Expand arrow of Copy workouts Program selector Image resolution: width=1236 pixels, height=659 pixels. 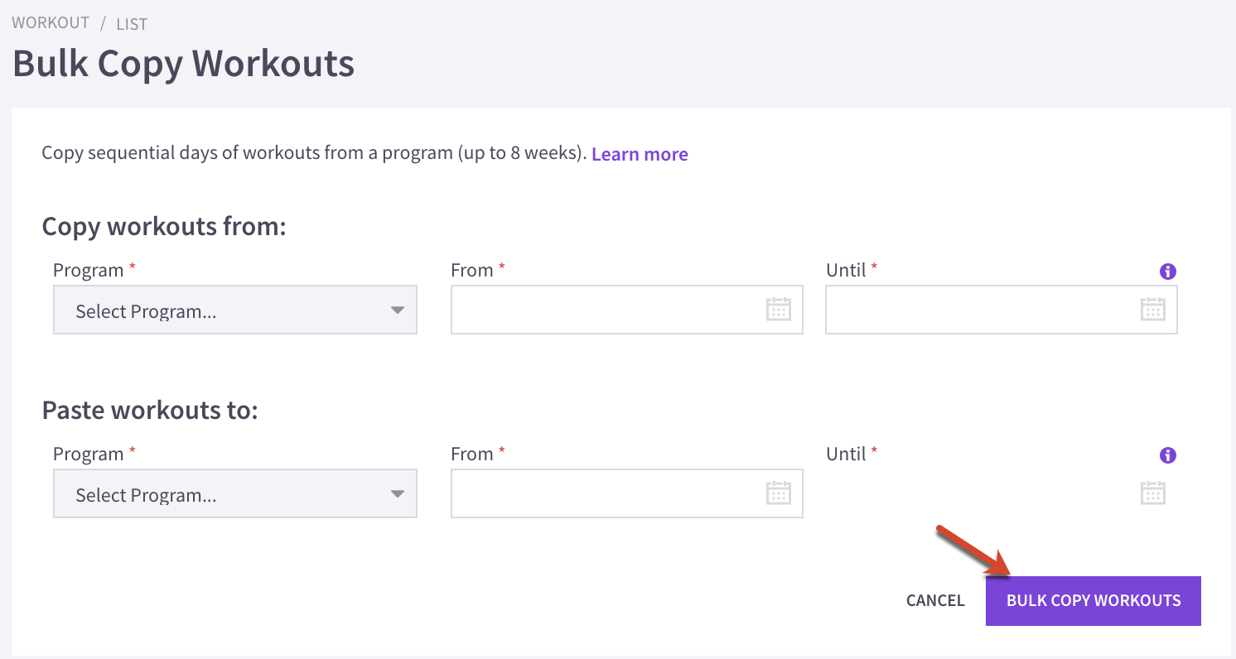click(398, 310)
